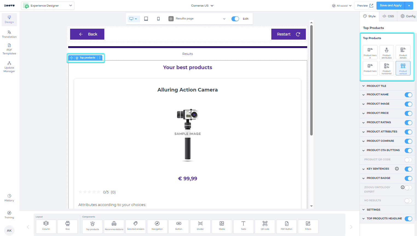This screenshot has width=417, height=236.
Task: Toggle off Product Rating
Action: point(408,123)
